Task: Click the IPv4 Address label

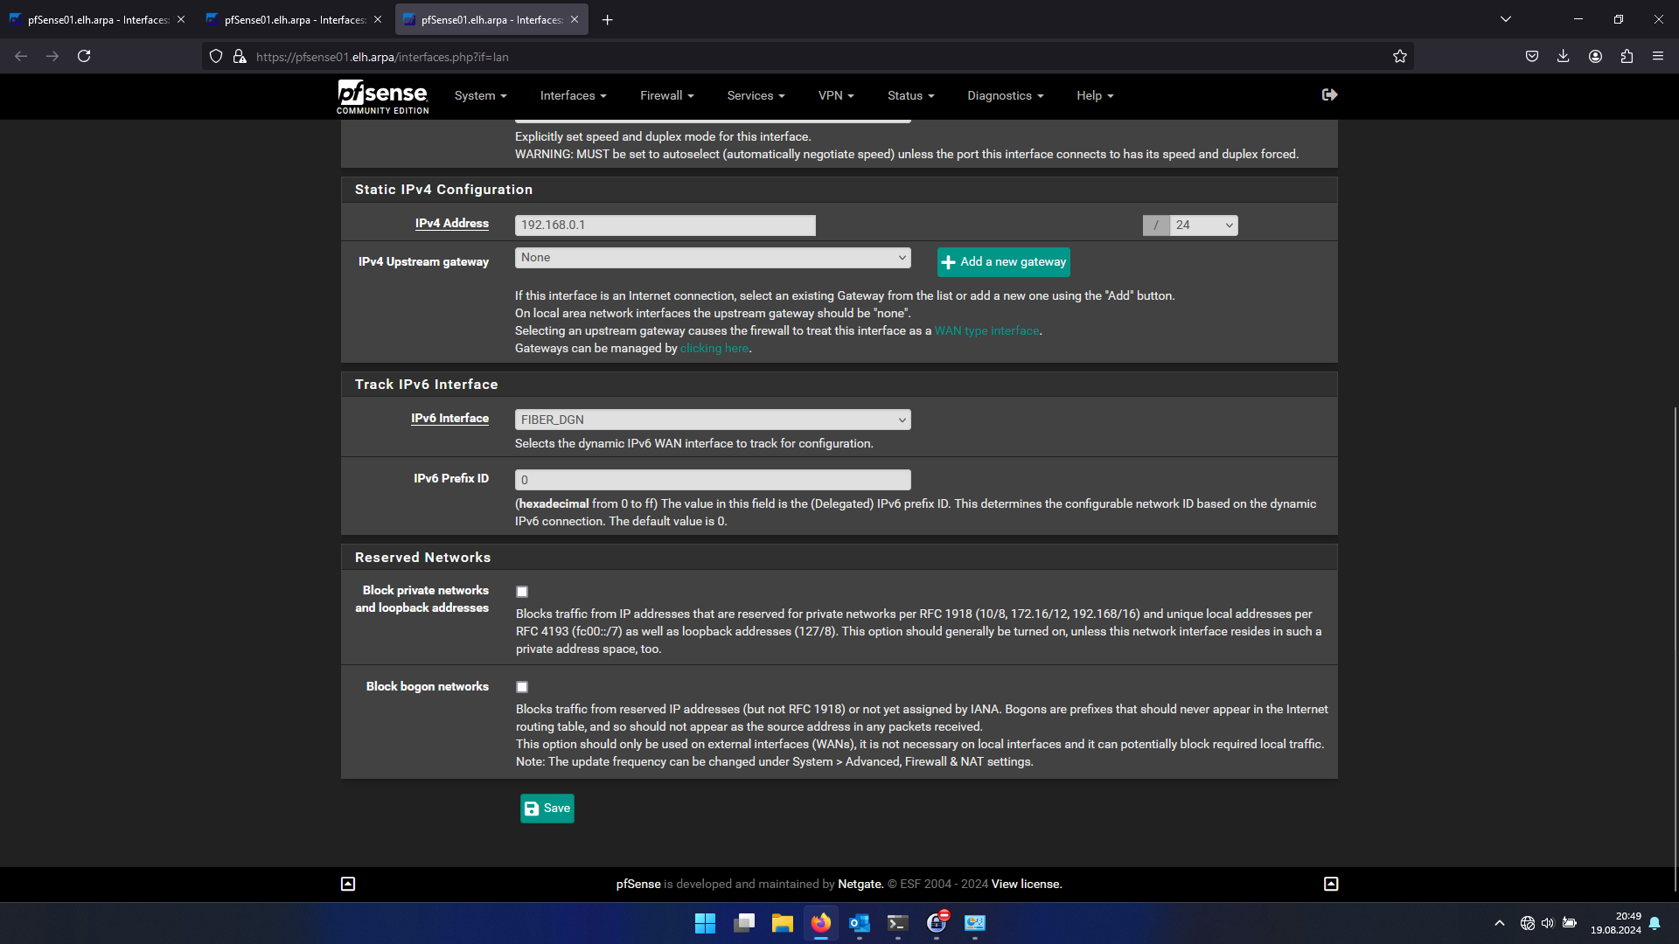Action: coord(452,224)
